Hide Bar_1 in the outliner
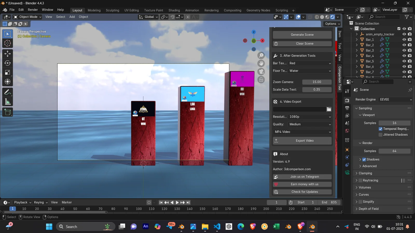The image size is (415, 233). pyautogui.click(x=404, y=39)
